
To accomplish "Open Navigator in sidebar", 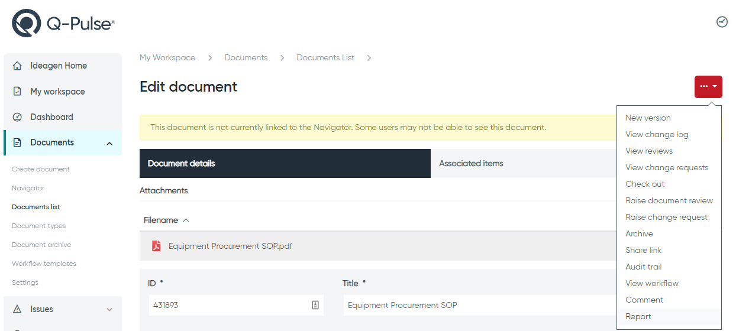I will 28,188.
